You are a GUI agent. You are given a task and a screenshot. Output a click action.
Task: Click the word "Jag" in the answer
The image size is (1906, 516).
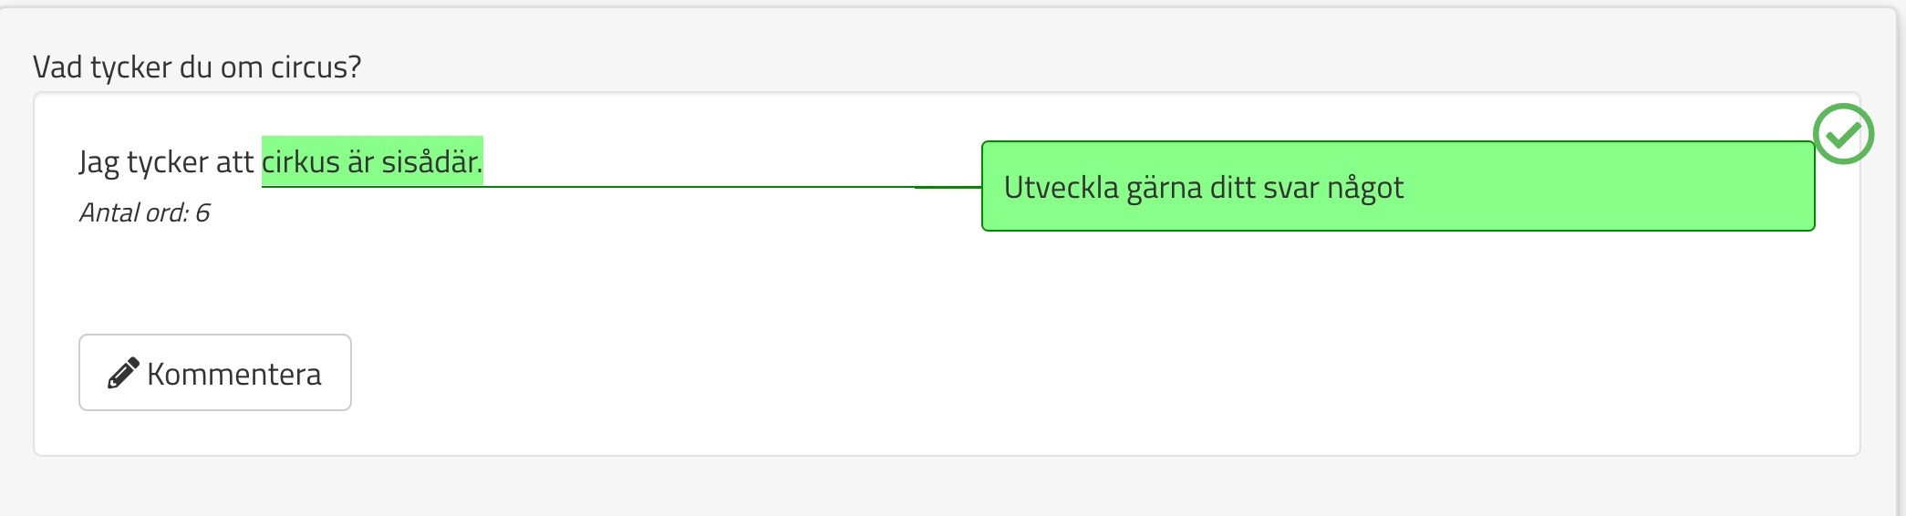[x=98, y=162]
